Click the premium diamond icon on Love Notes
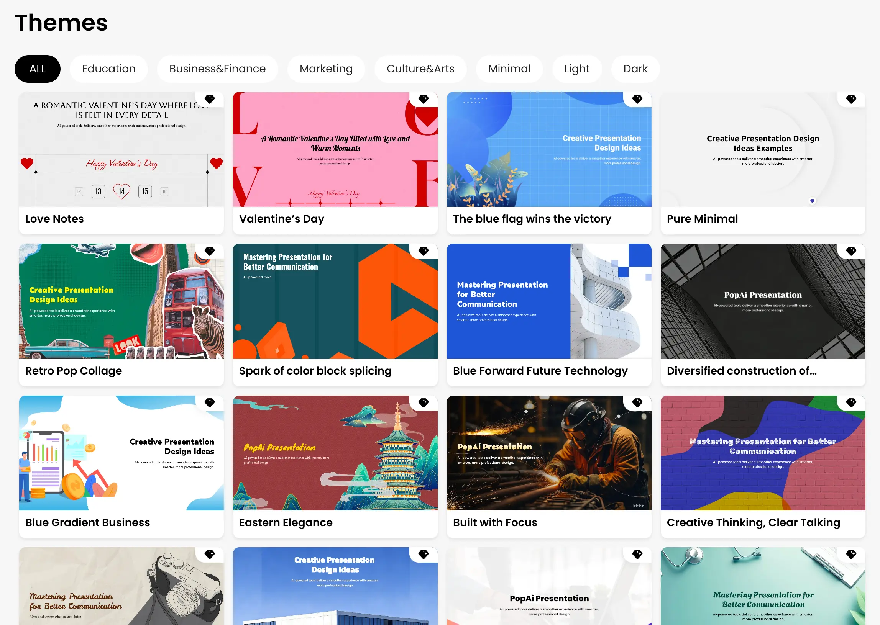 point(210,99)
